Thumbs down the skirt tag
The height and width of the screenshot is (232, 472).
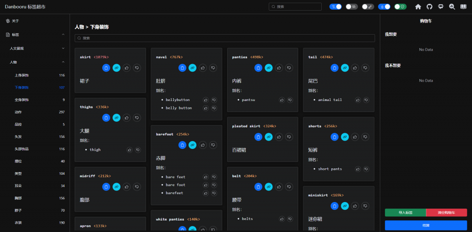[x=137, y=68]
